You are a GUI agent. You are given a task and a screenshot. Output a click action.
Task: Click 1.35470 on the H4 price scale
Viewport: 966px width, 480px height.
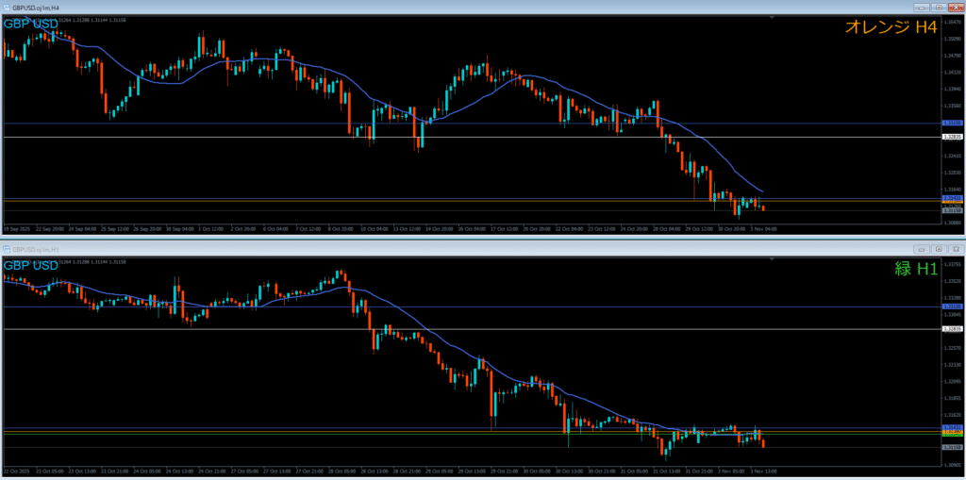[952, 22]
